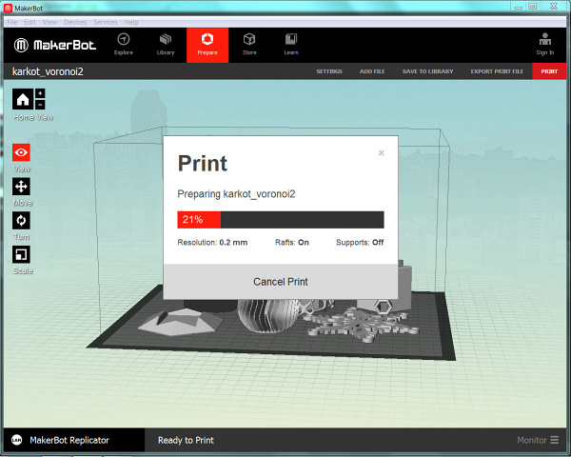Click the Monitor hamburger icon
The height and width of the screenshot is (457, 571).
(555, 440)
